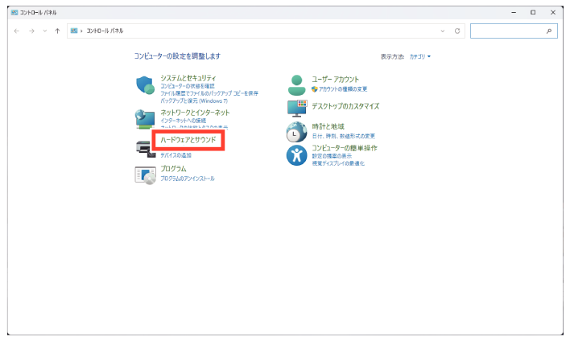Screen dimensions: 570x341
Task: Refresh the Control Panel view
Action: (x=457, y=31)
